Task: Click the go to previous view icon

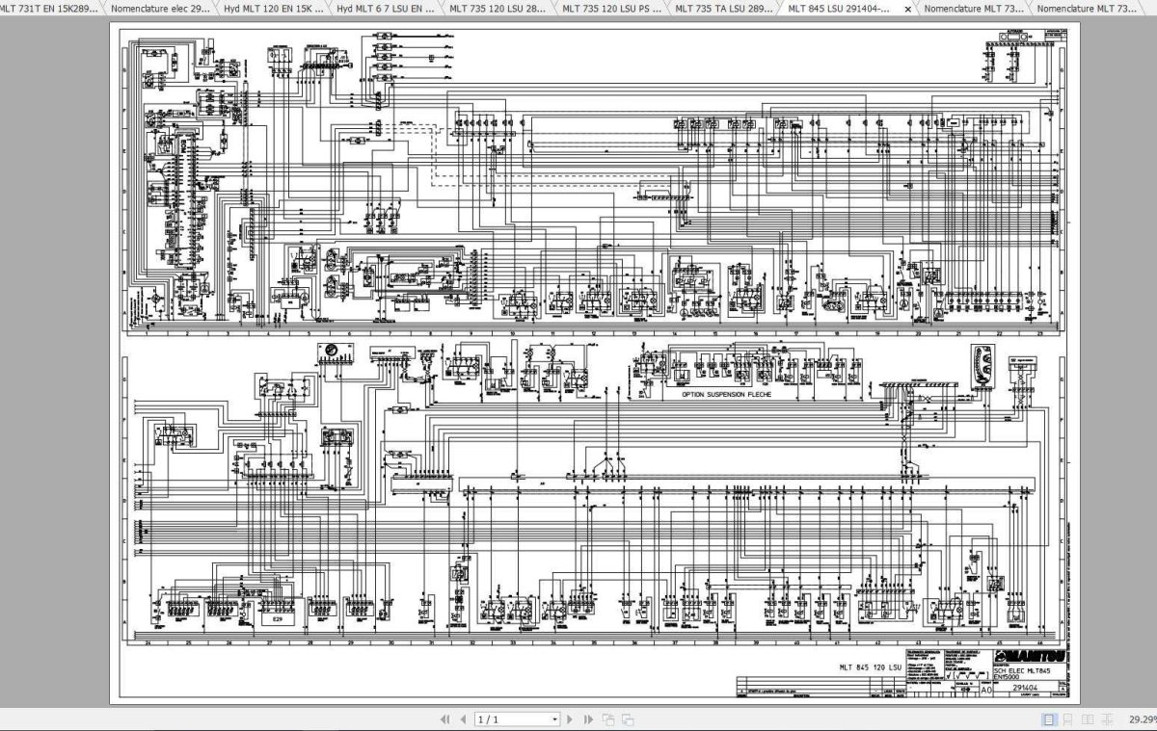Action: click(608, 719)
